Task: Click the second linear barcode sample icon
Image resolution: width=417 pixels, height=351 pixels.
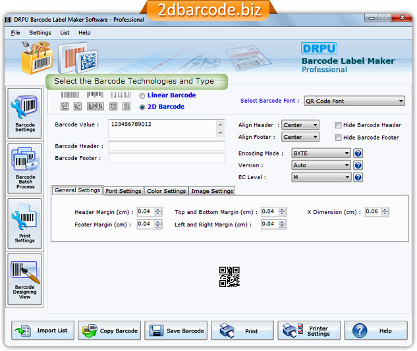Action: 95,95
